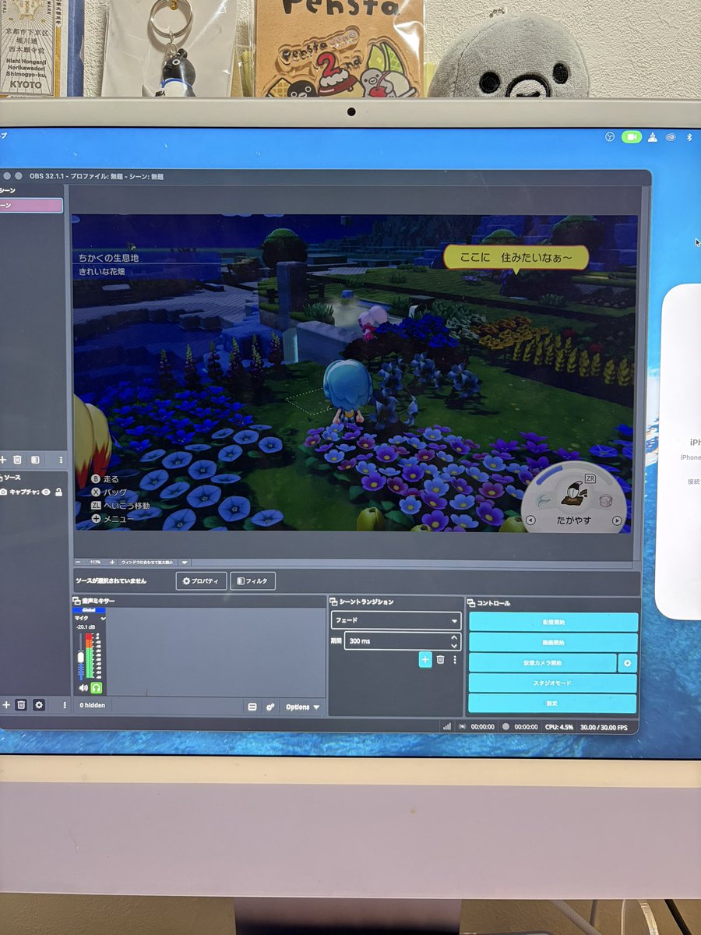Click the fit-to-window scaling label
Viewport: 701px width, 935px height.
point(146,562)
